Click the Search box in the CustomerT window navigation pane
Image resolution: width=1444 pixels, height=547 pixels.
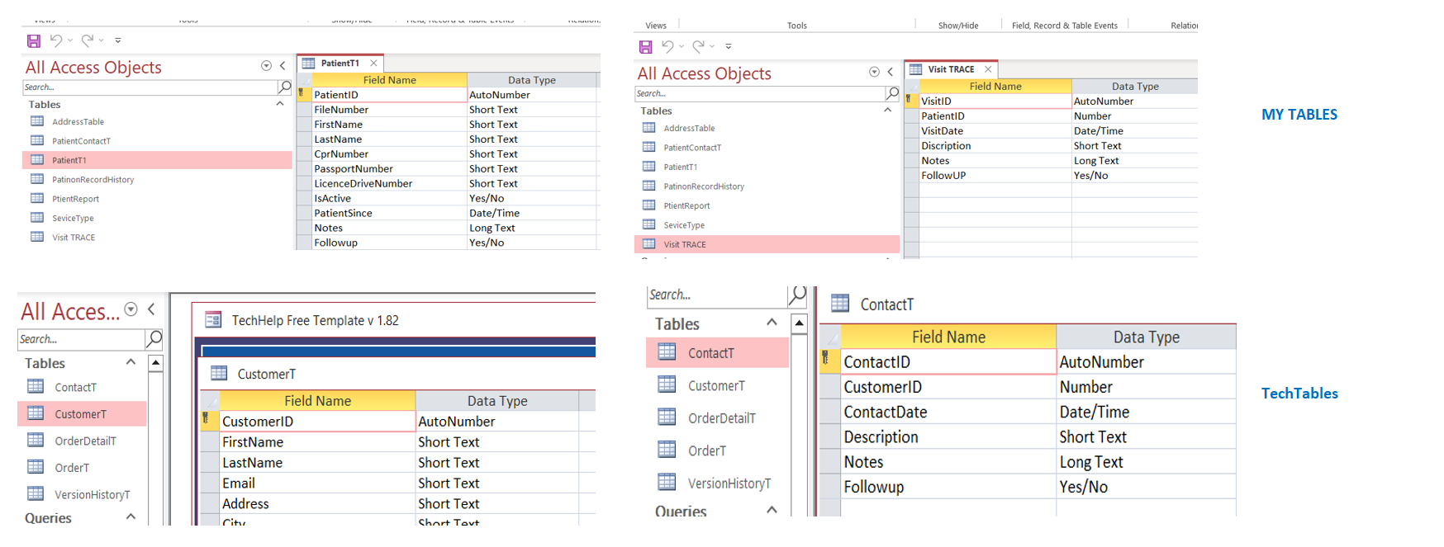82,339
